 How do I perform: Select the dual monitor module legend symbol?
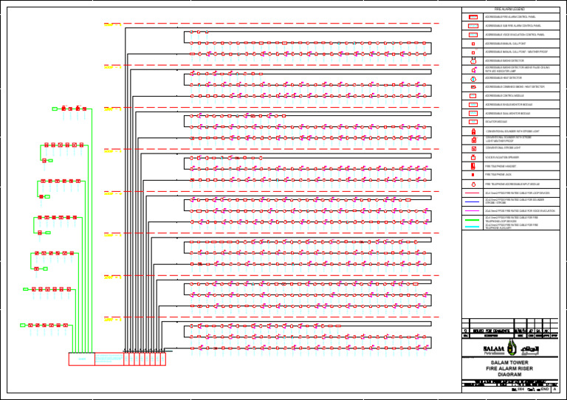[473, 113]
